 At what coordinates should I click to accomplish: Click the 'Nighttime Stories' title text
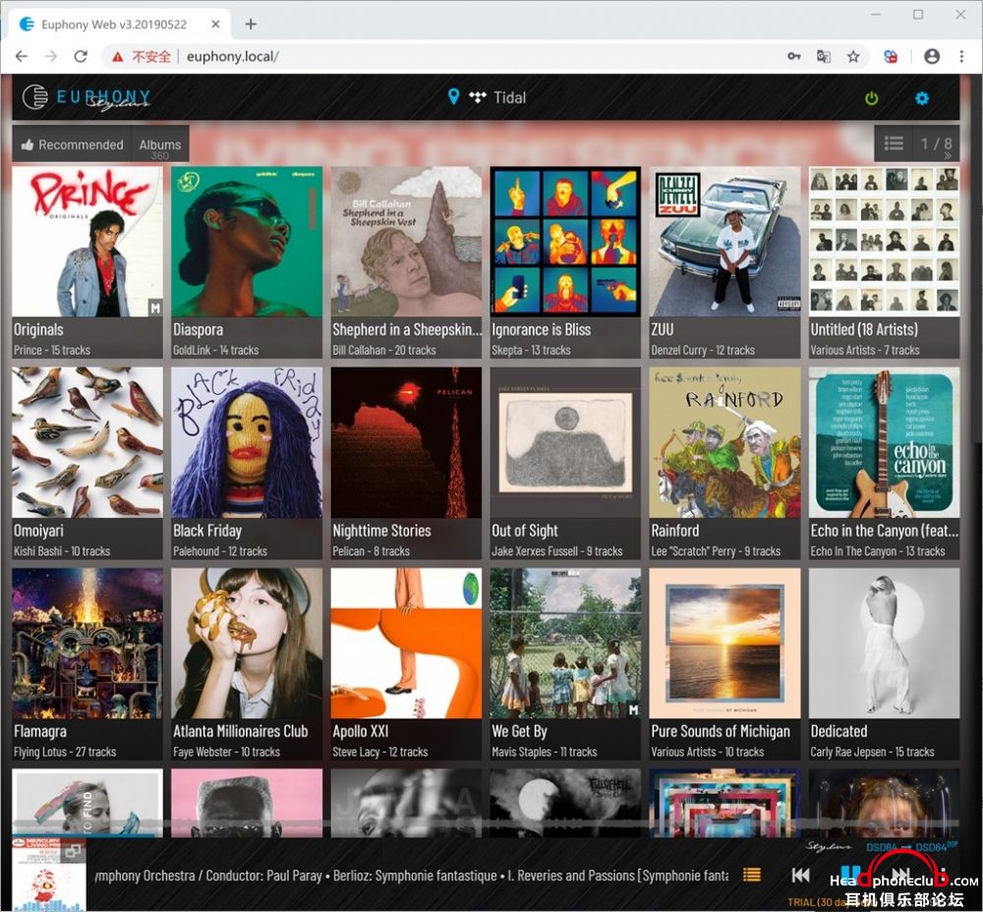click(381, 531)
